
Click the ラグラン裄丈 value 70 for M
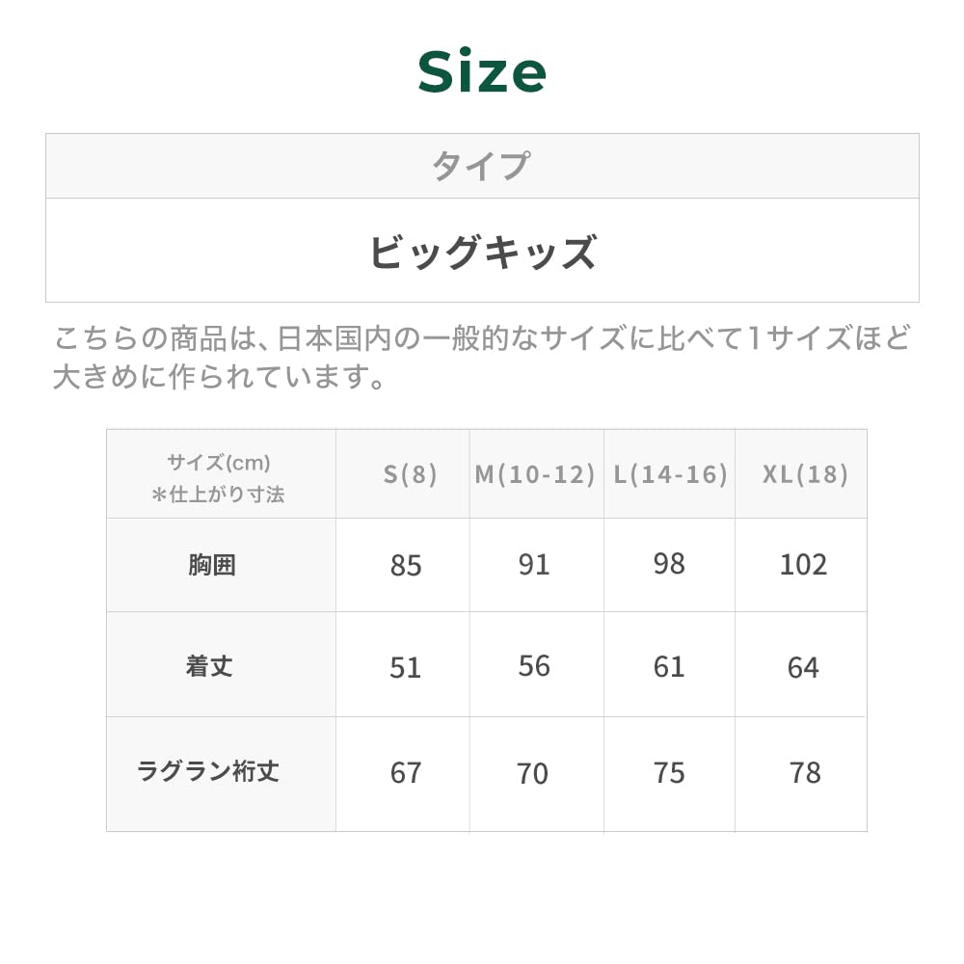pos(532,773)
